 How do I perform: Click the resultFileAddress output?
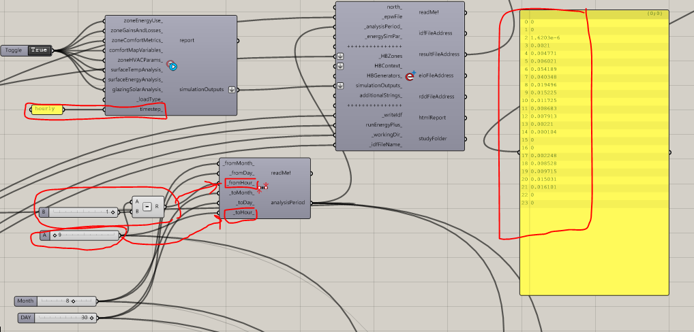[439, 54]
